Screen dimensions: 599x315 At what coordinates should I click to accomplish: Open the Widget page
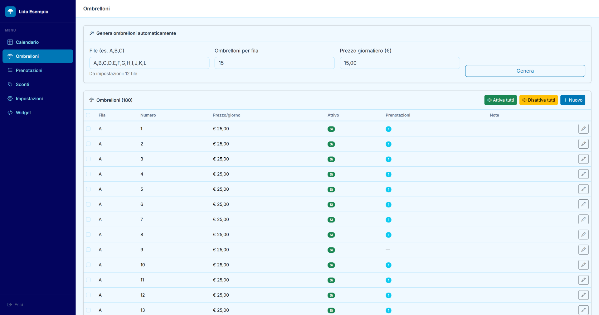tap(38, 112)
